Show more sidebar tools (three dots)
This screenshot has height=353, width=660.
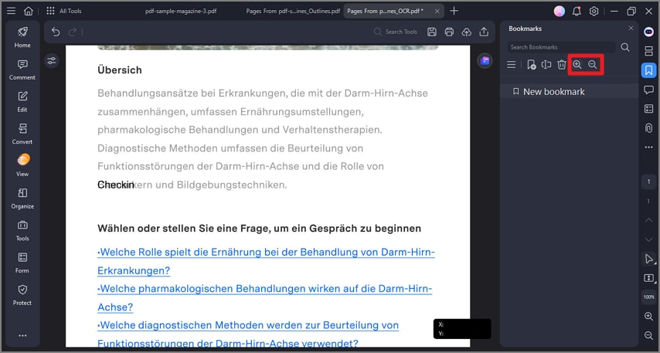click(22, 335)
